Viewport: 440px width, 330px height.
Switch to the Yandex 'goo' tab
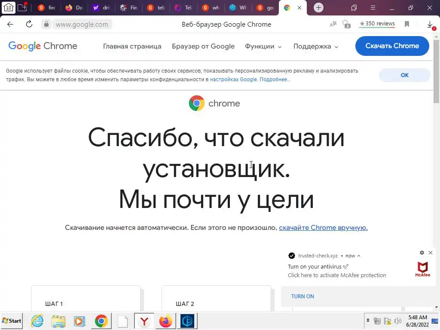tap(265, 8)
